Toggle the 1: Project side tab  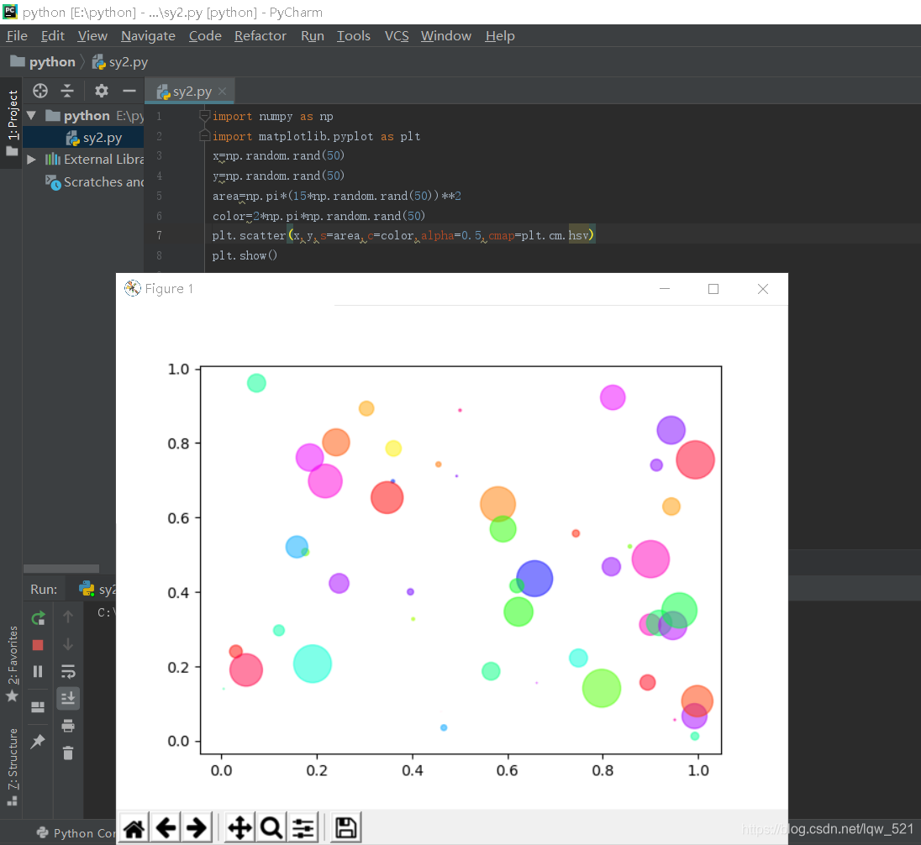pos(12,123)
